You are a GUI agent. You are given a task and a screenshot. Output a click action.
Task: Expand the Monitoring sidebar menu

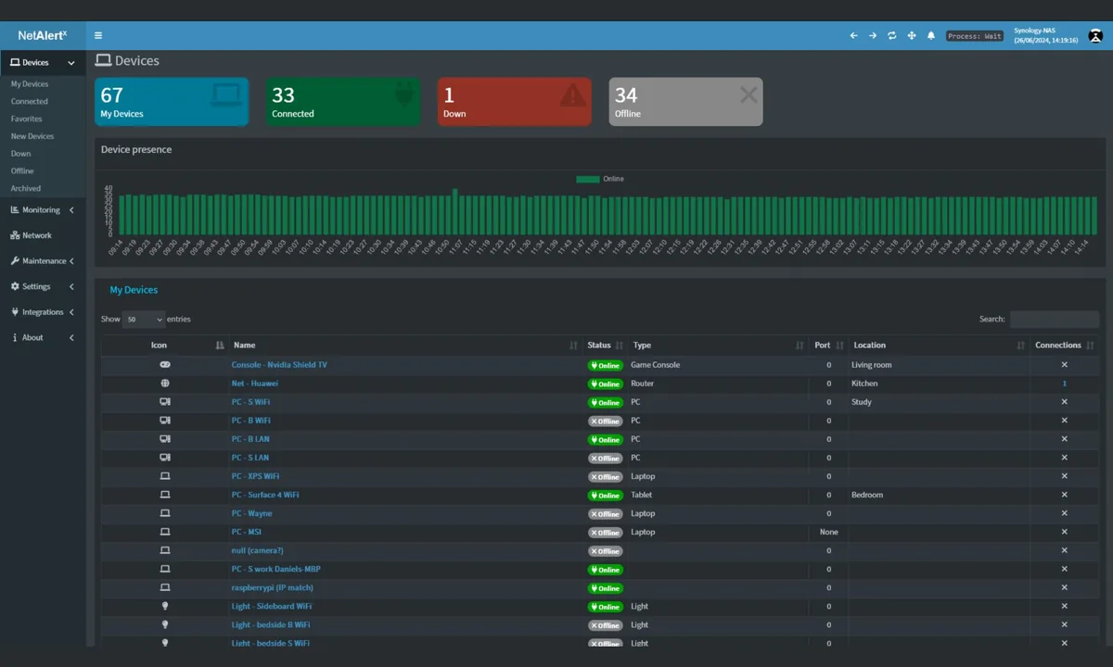click(43, 210)
